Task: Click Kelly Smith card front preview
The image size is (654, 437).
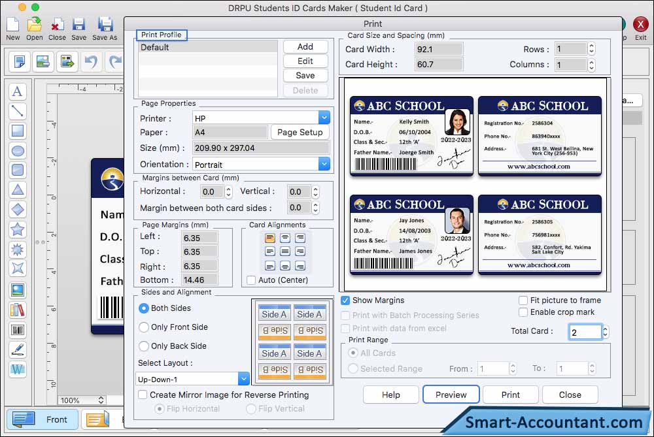Action: (x=411, y=137)
